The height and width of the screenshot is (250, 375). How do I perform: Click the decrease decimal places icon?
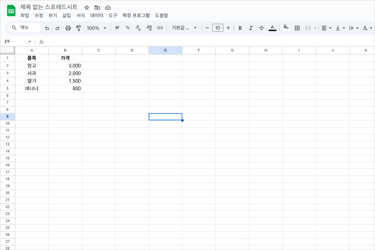pyautogui.click(x=138, y=28)
